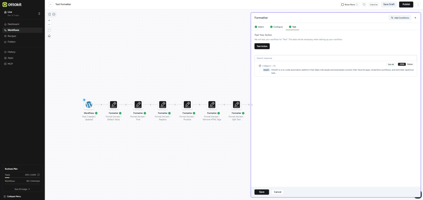Open the Formatter Split Text node
Viewport: 423px width, 200px height.
pyautogui.click(x=236, y=105)
